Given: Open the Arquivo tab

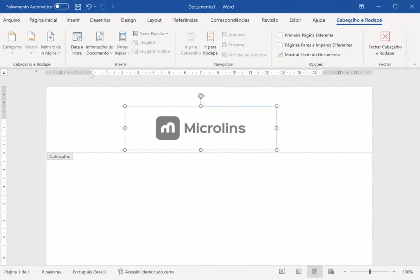Looking at the screenshot, I should click(11, 20).
